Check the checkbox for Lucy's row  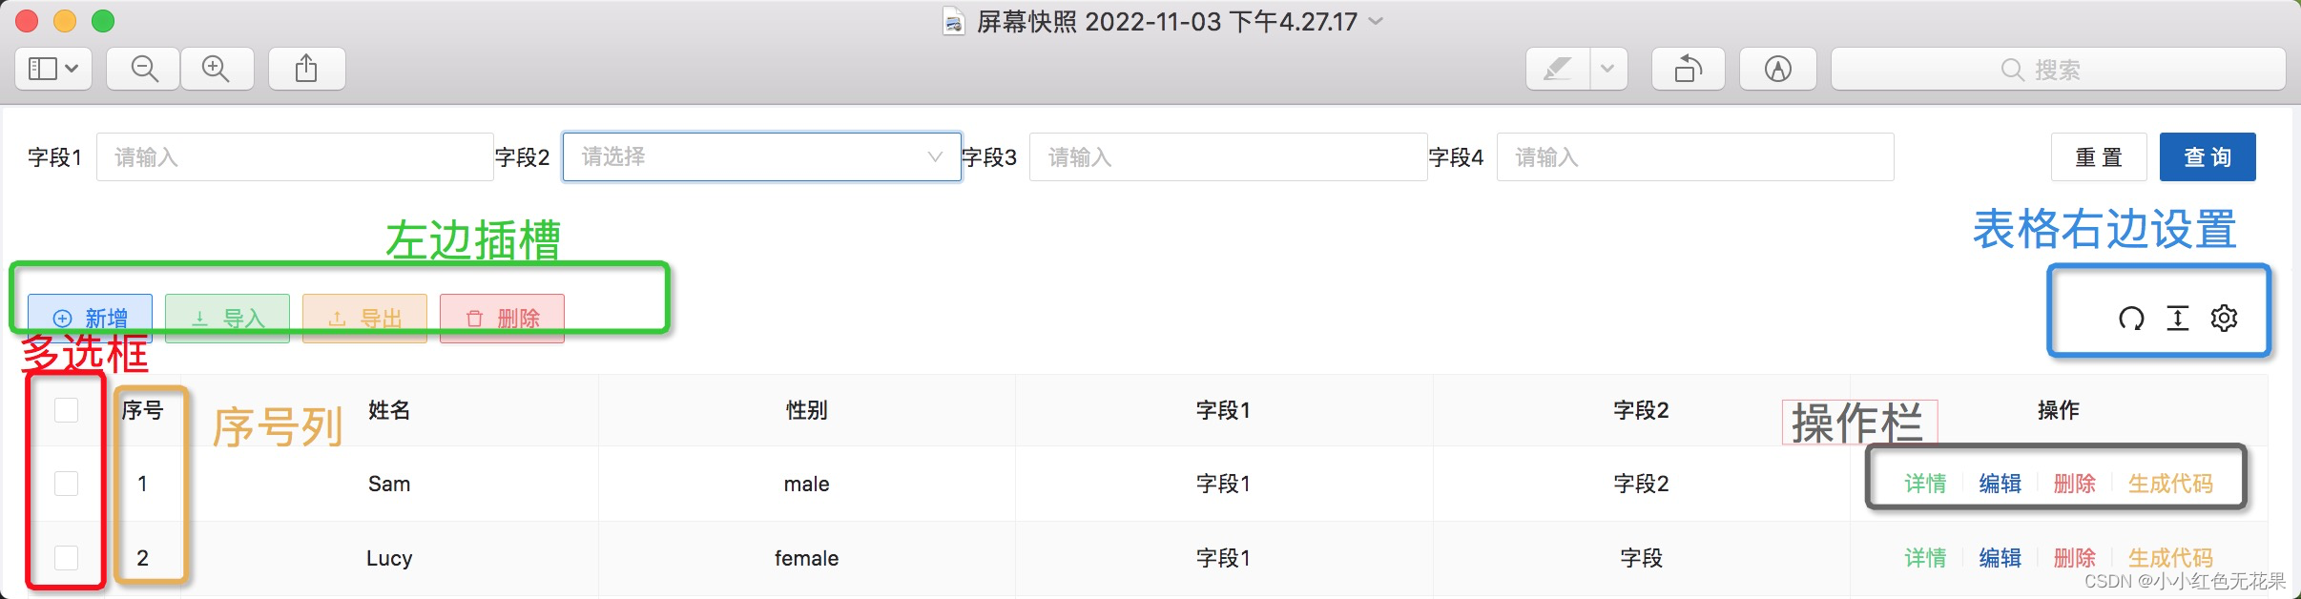(66, 558)
